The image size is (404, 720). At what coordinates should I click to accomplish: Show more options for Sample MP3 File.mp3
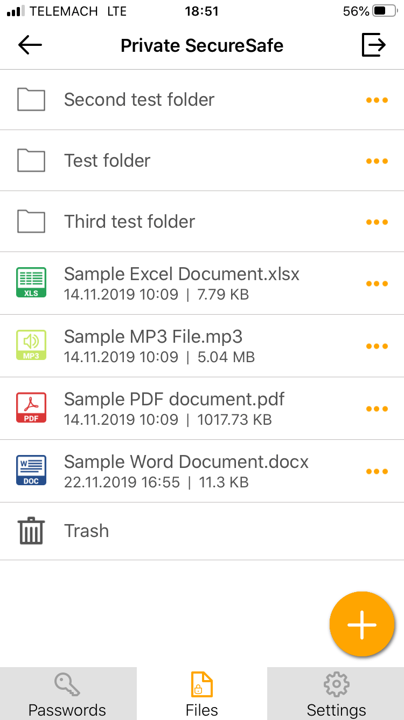click(x=377, y=346)
